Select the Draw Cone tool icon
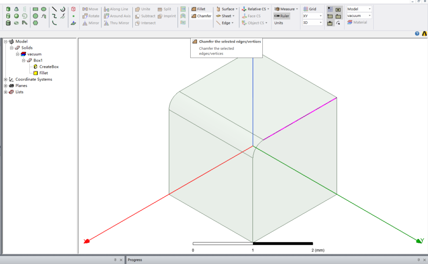Viewport: 428px width, 264px height. (x=16, y=9)
